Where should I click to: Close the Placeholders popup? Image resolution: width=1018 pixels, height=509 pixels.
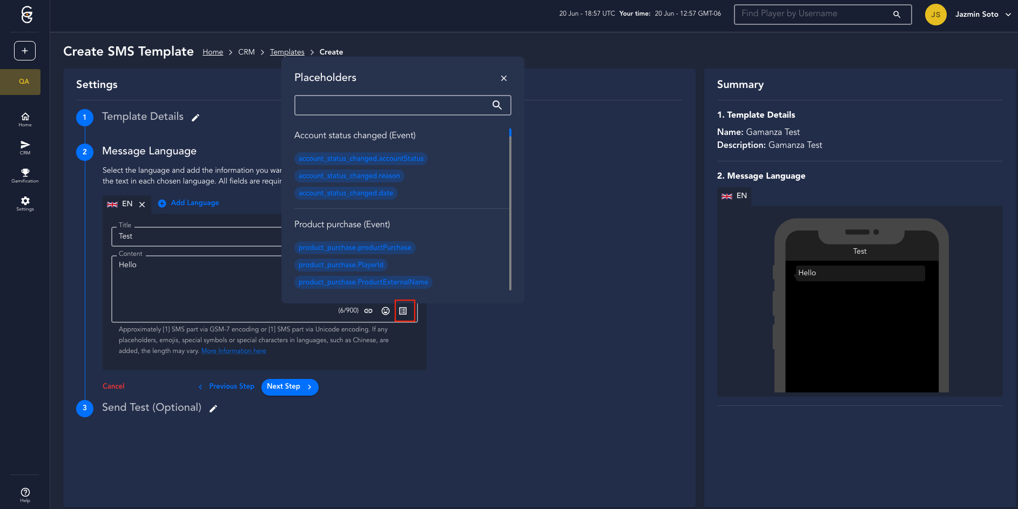[503, 78]
